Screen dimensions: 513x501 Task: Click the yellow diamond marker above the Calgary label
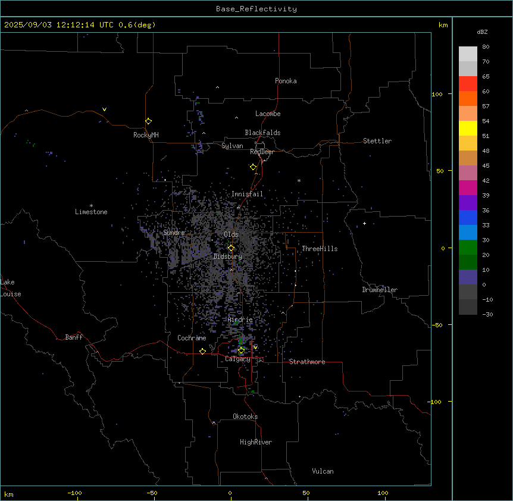coord(241,350)
